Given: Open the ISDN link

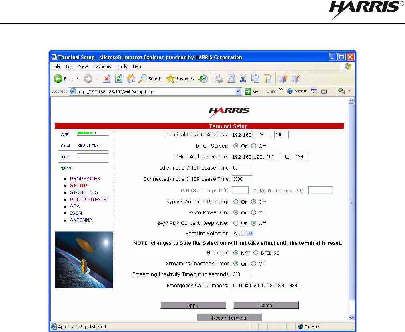Looking at the screenshot, I should point(76,213).
